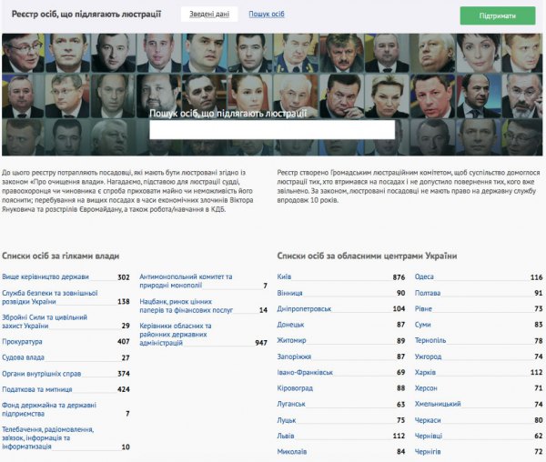Switch to the Зведені дані tab

pos(209,15)
